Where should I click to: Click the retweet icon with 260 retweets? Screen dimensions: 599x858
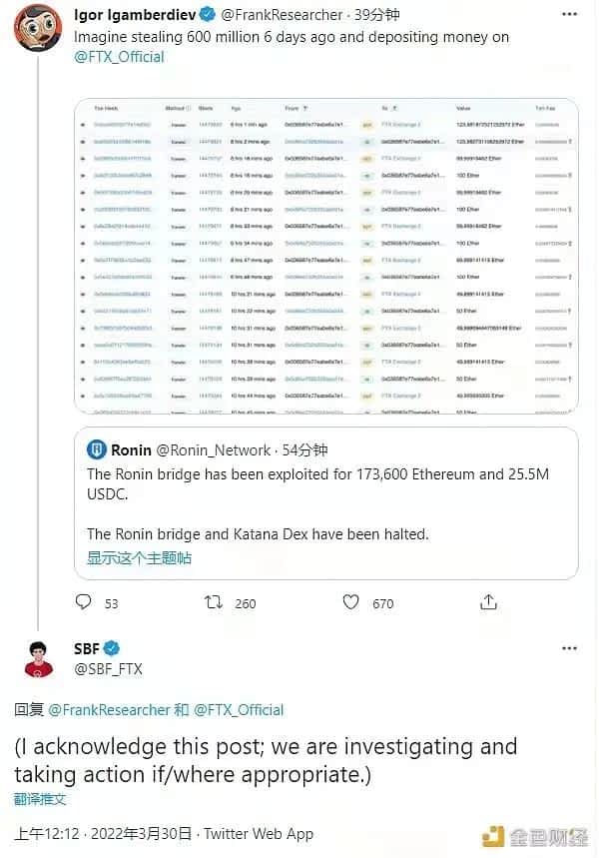(x=214, y=602)
